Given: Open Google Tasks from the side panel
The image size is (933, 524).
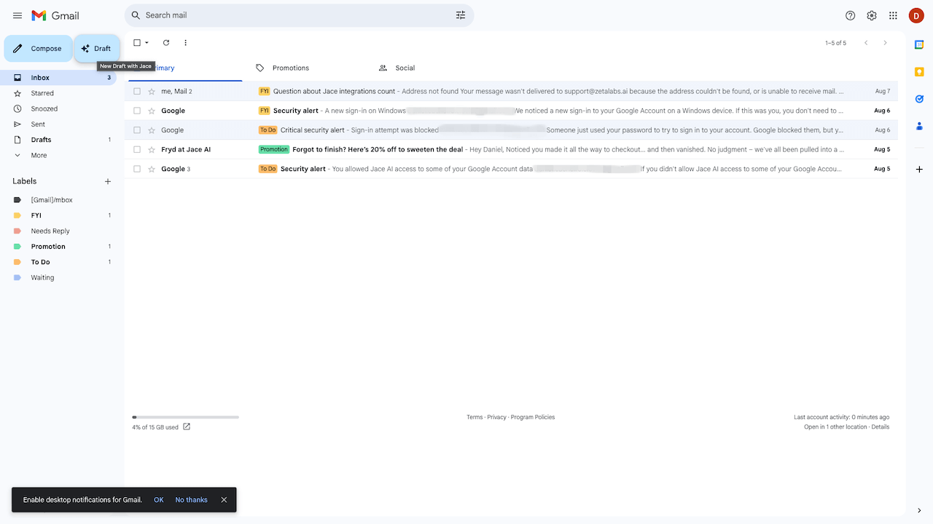Looking at the screenshot, I should pyautogui.click(x=919, y=98).
